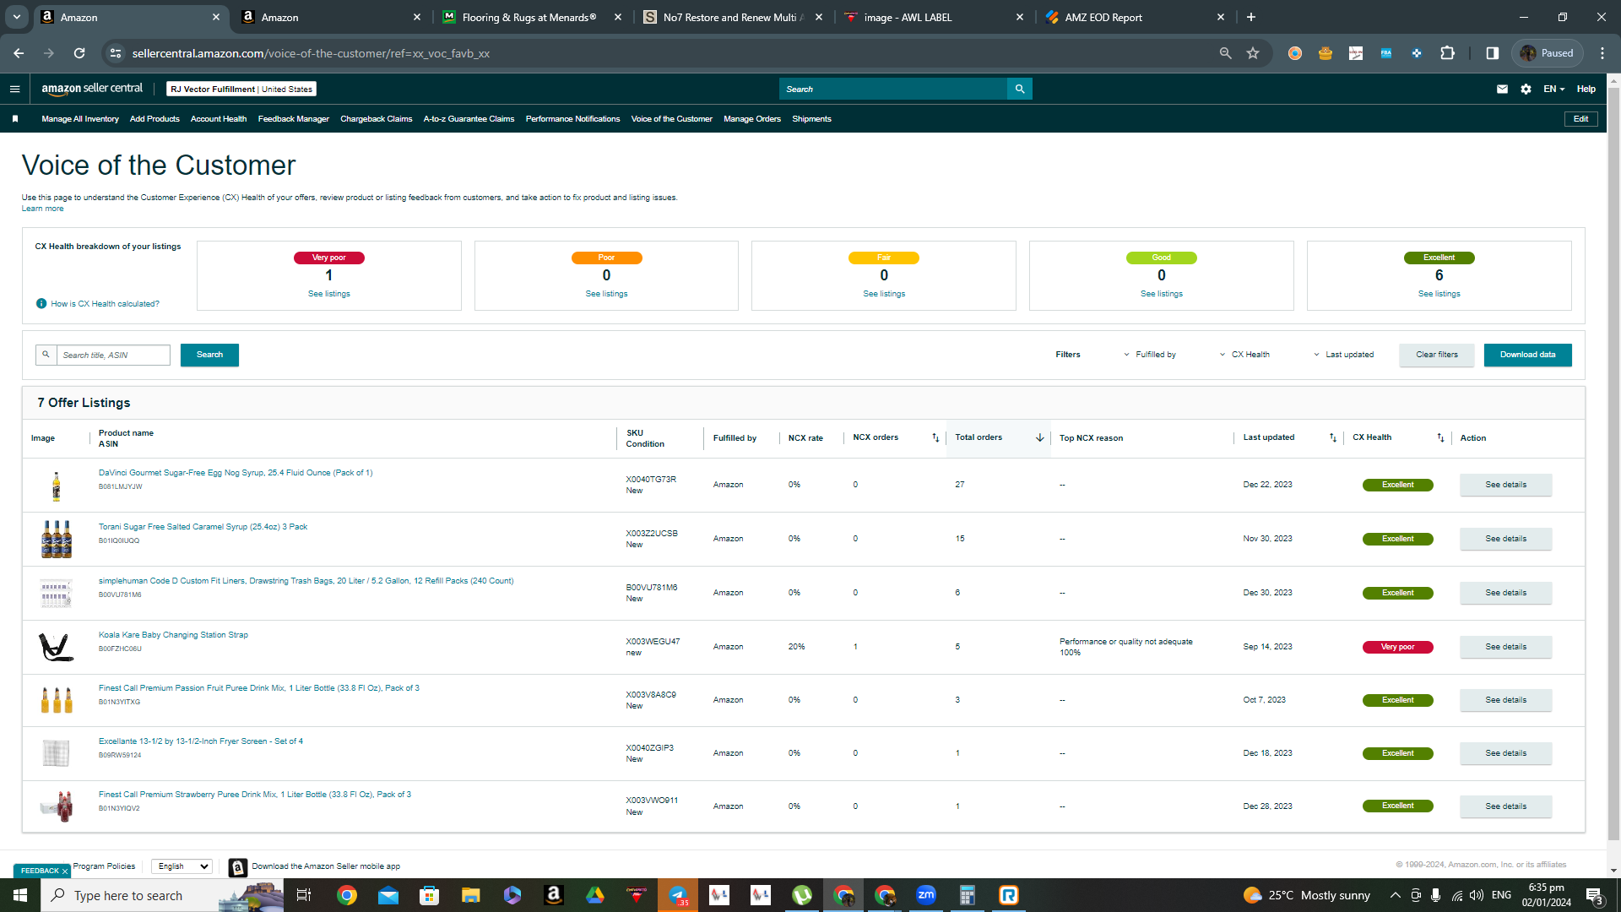See listings under Very poor
This screenshot has width=1621, height=912.
pos(328,294)
